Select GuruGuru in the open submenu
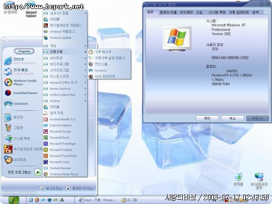This screenshot has width=272, height=204. coord(109,70)
